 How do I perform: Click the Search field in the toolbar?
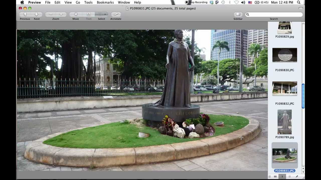pyautogui.click(x=274, y=14)
